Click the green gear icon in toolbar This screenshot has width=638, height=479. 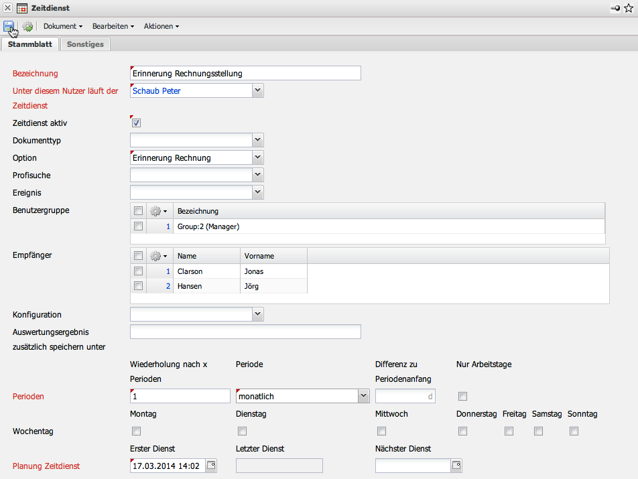(x=27, y=27)
